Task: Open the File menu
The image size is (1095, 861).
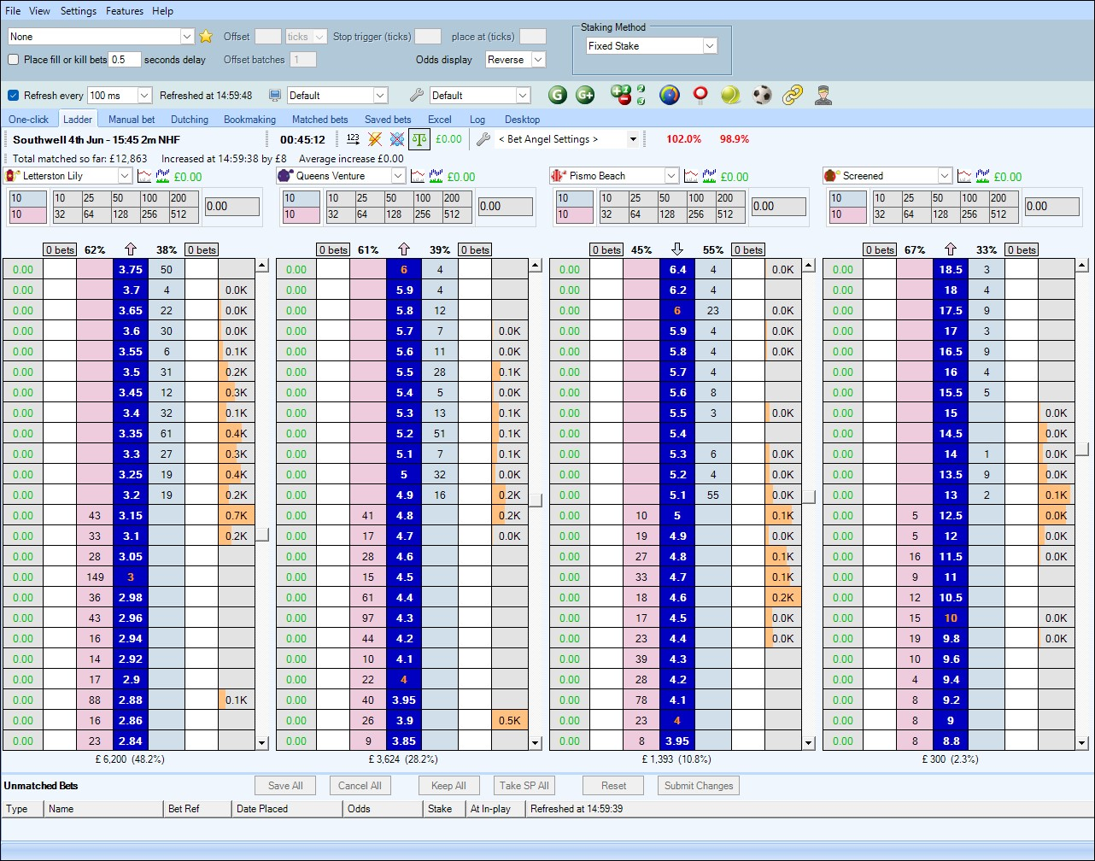Action: pos(13,11)
